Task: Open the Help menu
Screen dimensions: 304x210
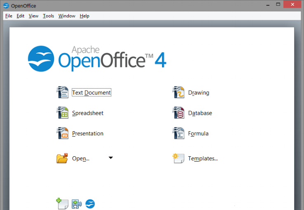Action: coord(84,16)
